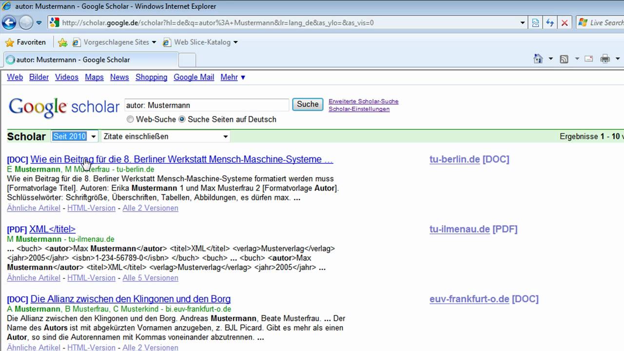Stop loading with the red X icon

(x=565, y=22)
